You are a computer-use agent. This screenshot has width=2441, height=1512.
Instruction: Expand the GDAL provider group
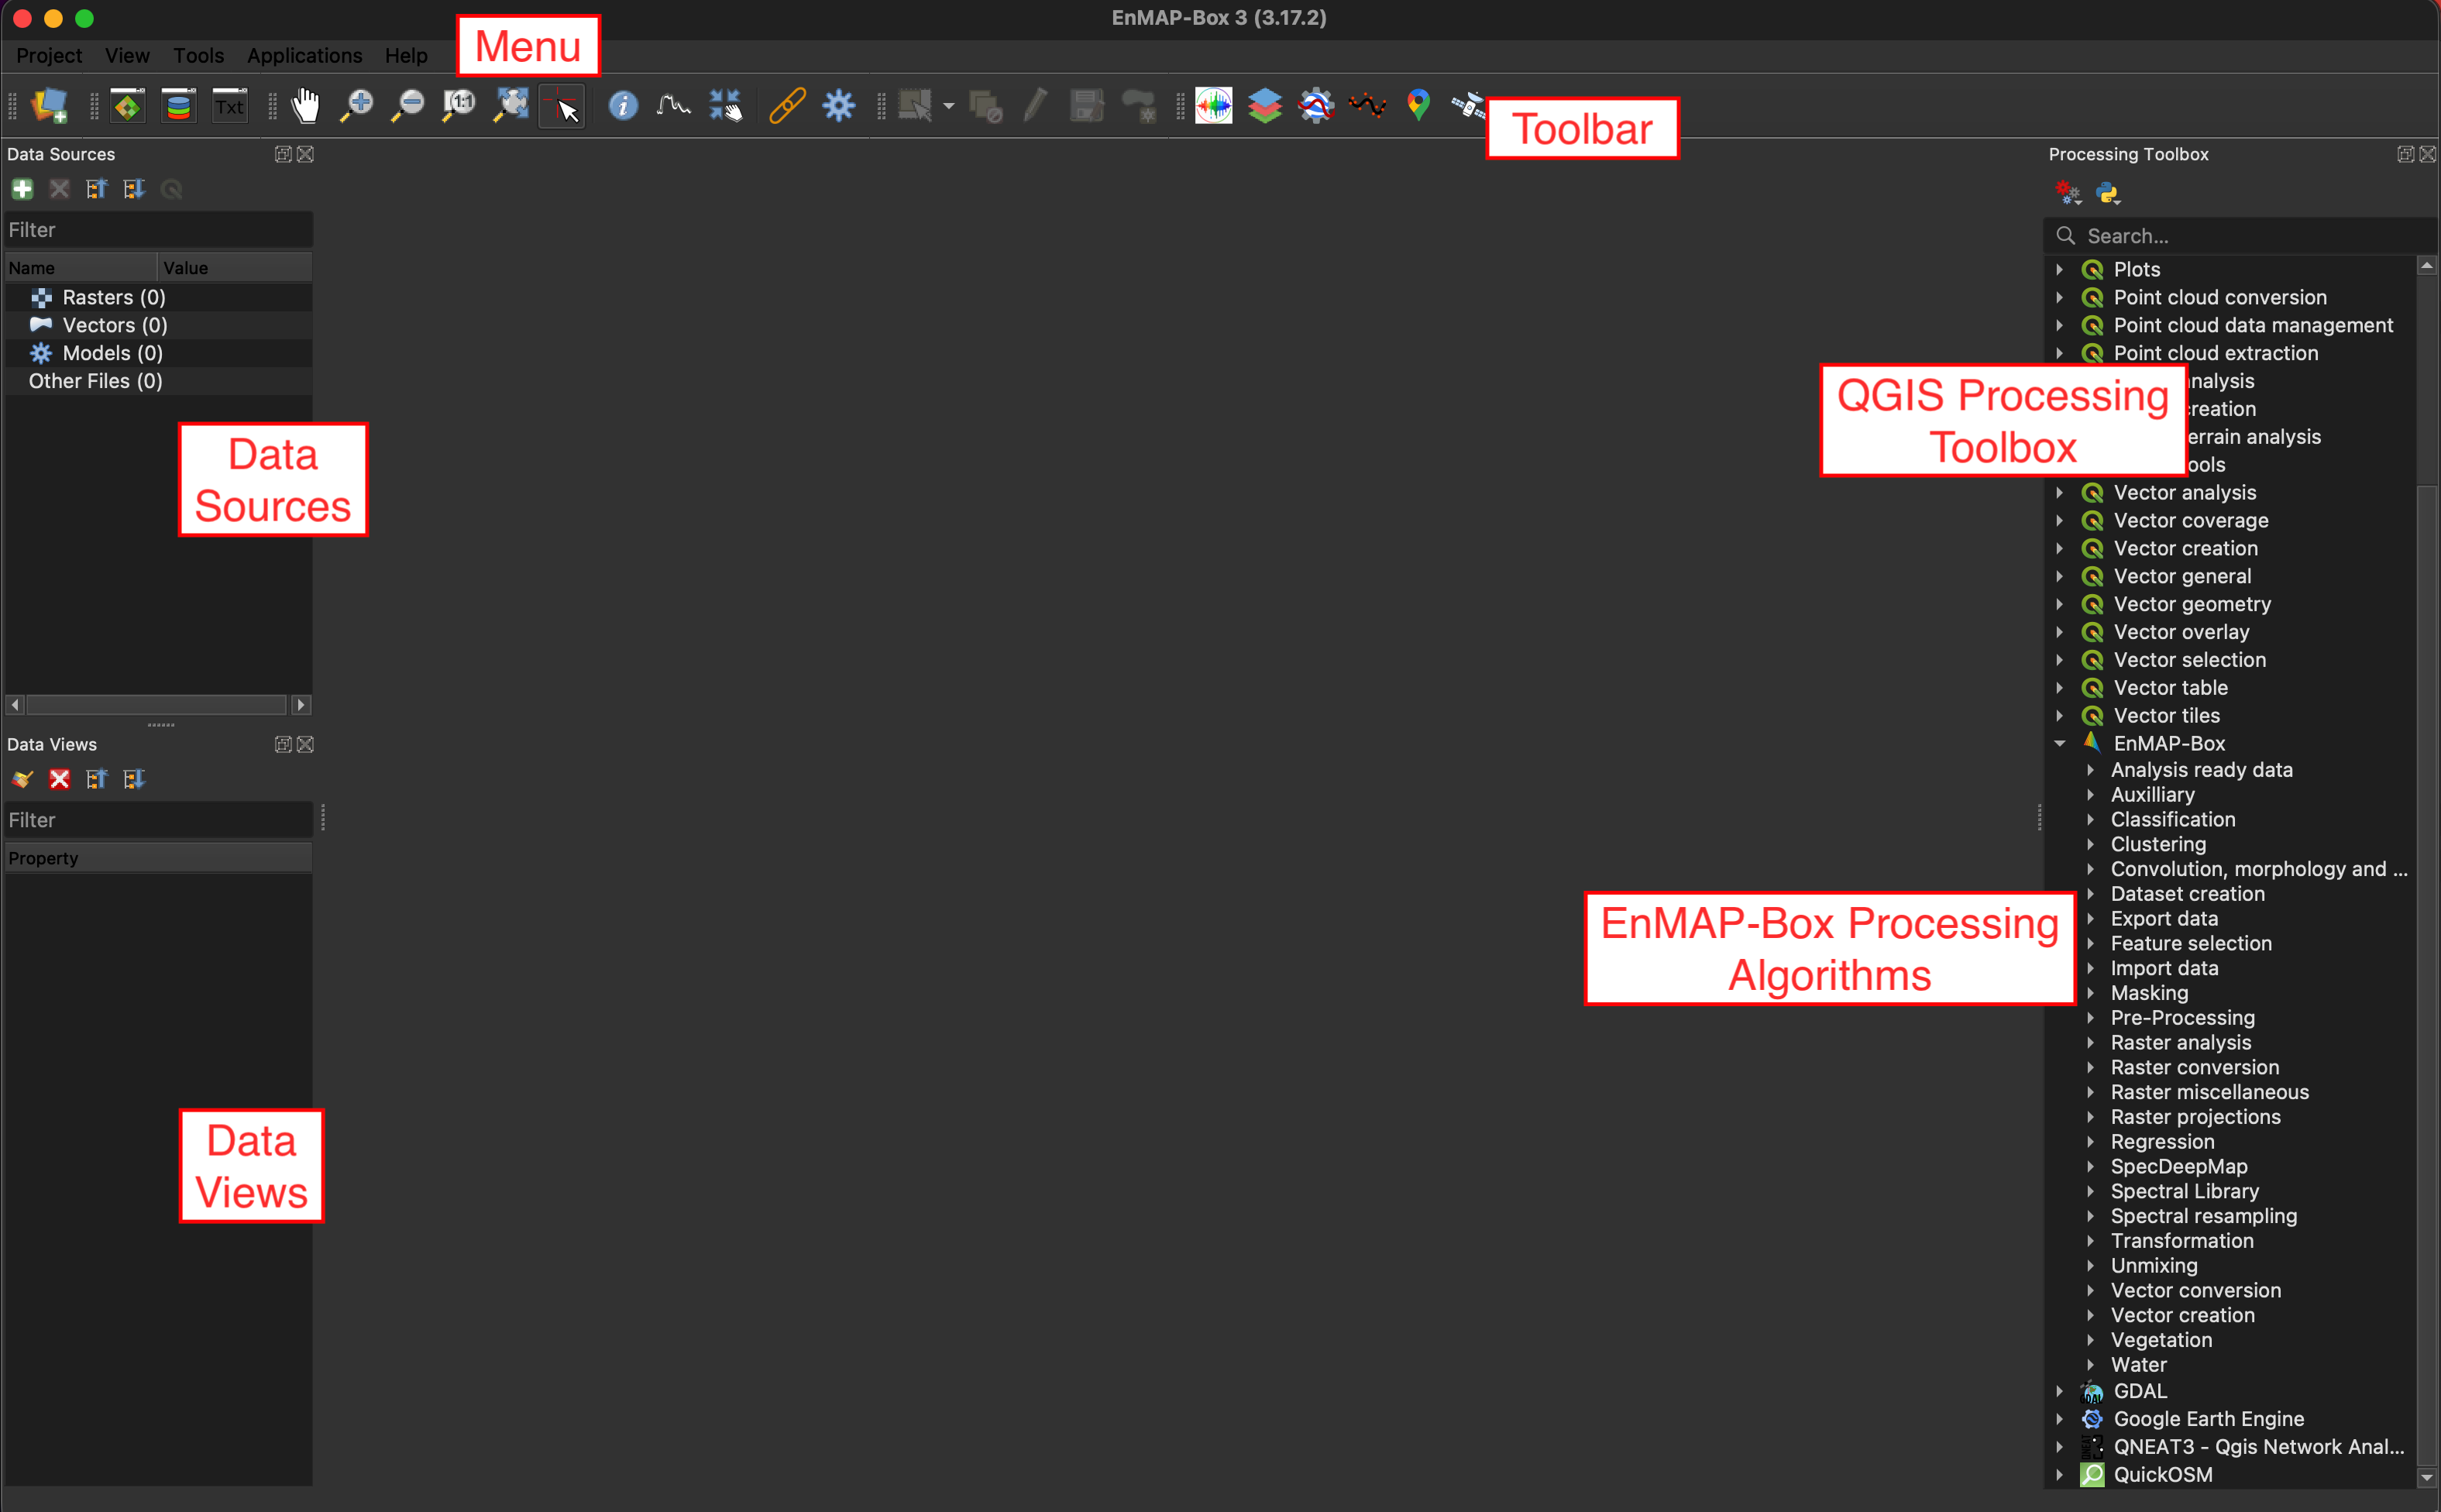[2059, 1391]
